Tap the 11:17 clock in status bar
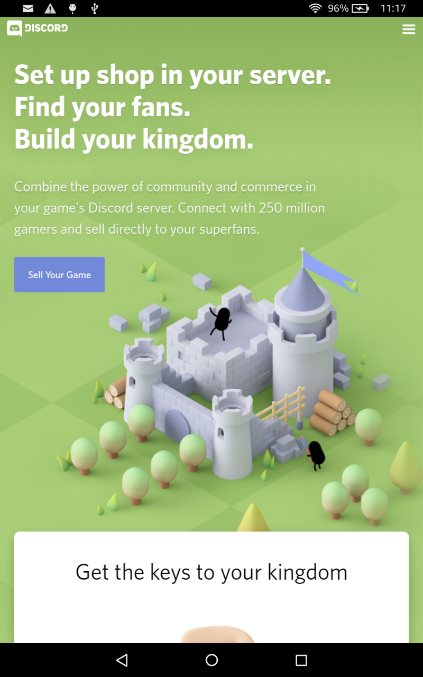The width and height of the screenshot is (423, 677). (393, 8)
